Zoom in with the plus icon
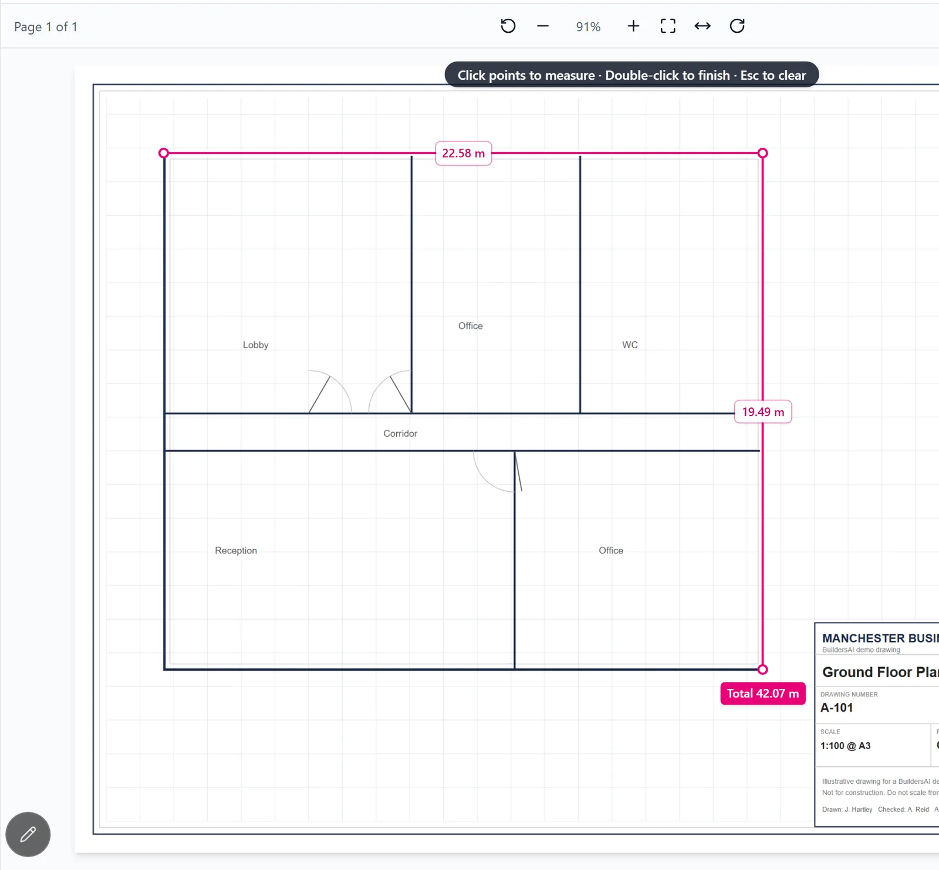Screen dimensions: 939x870 [x=633, y=26]
